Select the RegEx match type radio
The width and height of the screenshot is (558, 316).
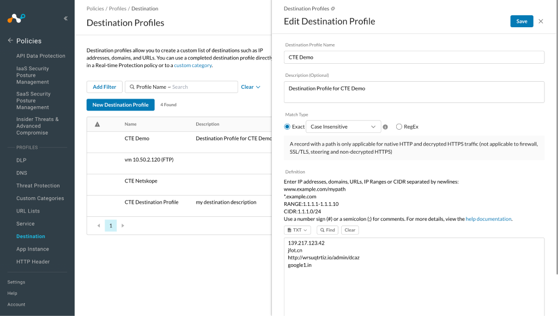click(399, 127)
